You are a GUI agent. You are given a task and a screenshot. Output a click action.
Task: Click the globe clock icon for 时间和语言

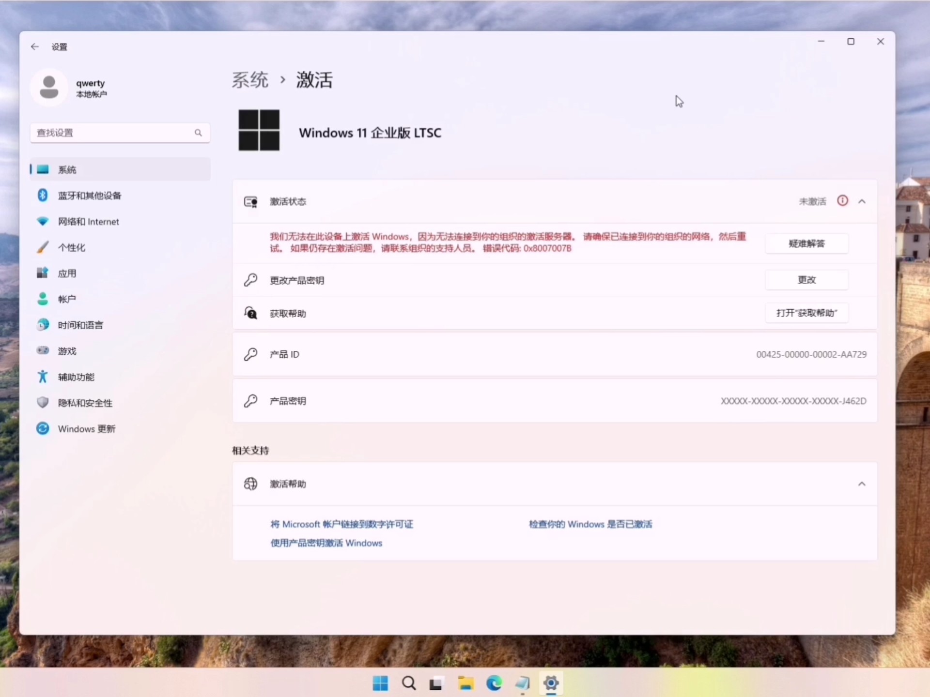(43, 325)
